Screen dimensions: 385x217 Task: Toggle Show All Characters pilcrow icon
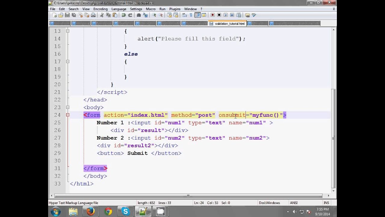pos(191,15)
